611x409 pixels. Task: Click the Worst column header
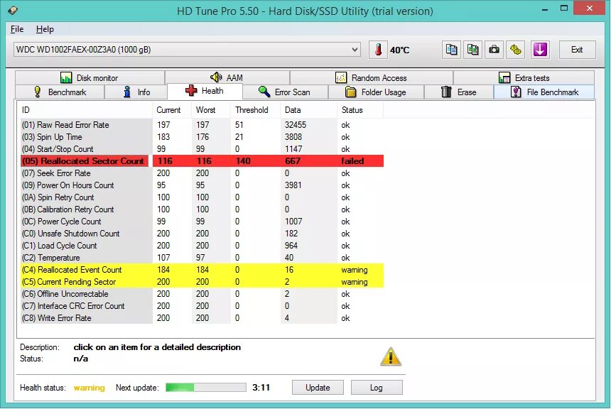pyautogui.click(x=211, y=110)
